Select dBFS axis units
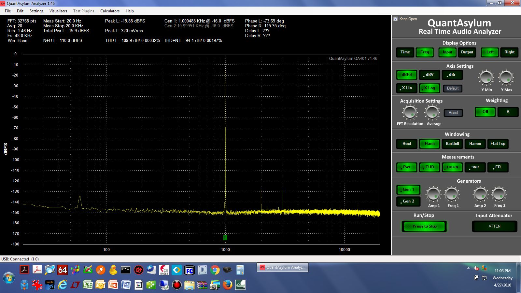 pos(407,75)
